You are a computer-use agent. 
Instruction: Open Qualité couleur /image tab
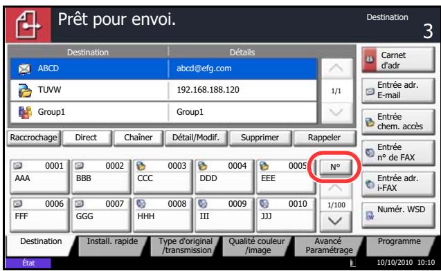point(257,245)
